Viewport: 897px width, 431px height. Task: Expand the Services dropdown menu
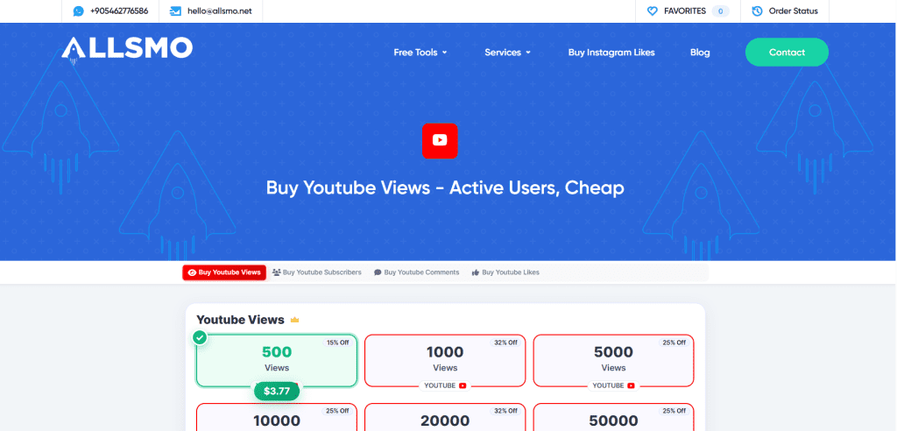point(507,52)
